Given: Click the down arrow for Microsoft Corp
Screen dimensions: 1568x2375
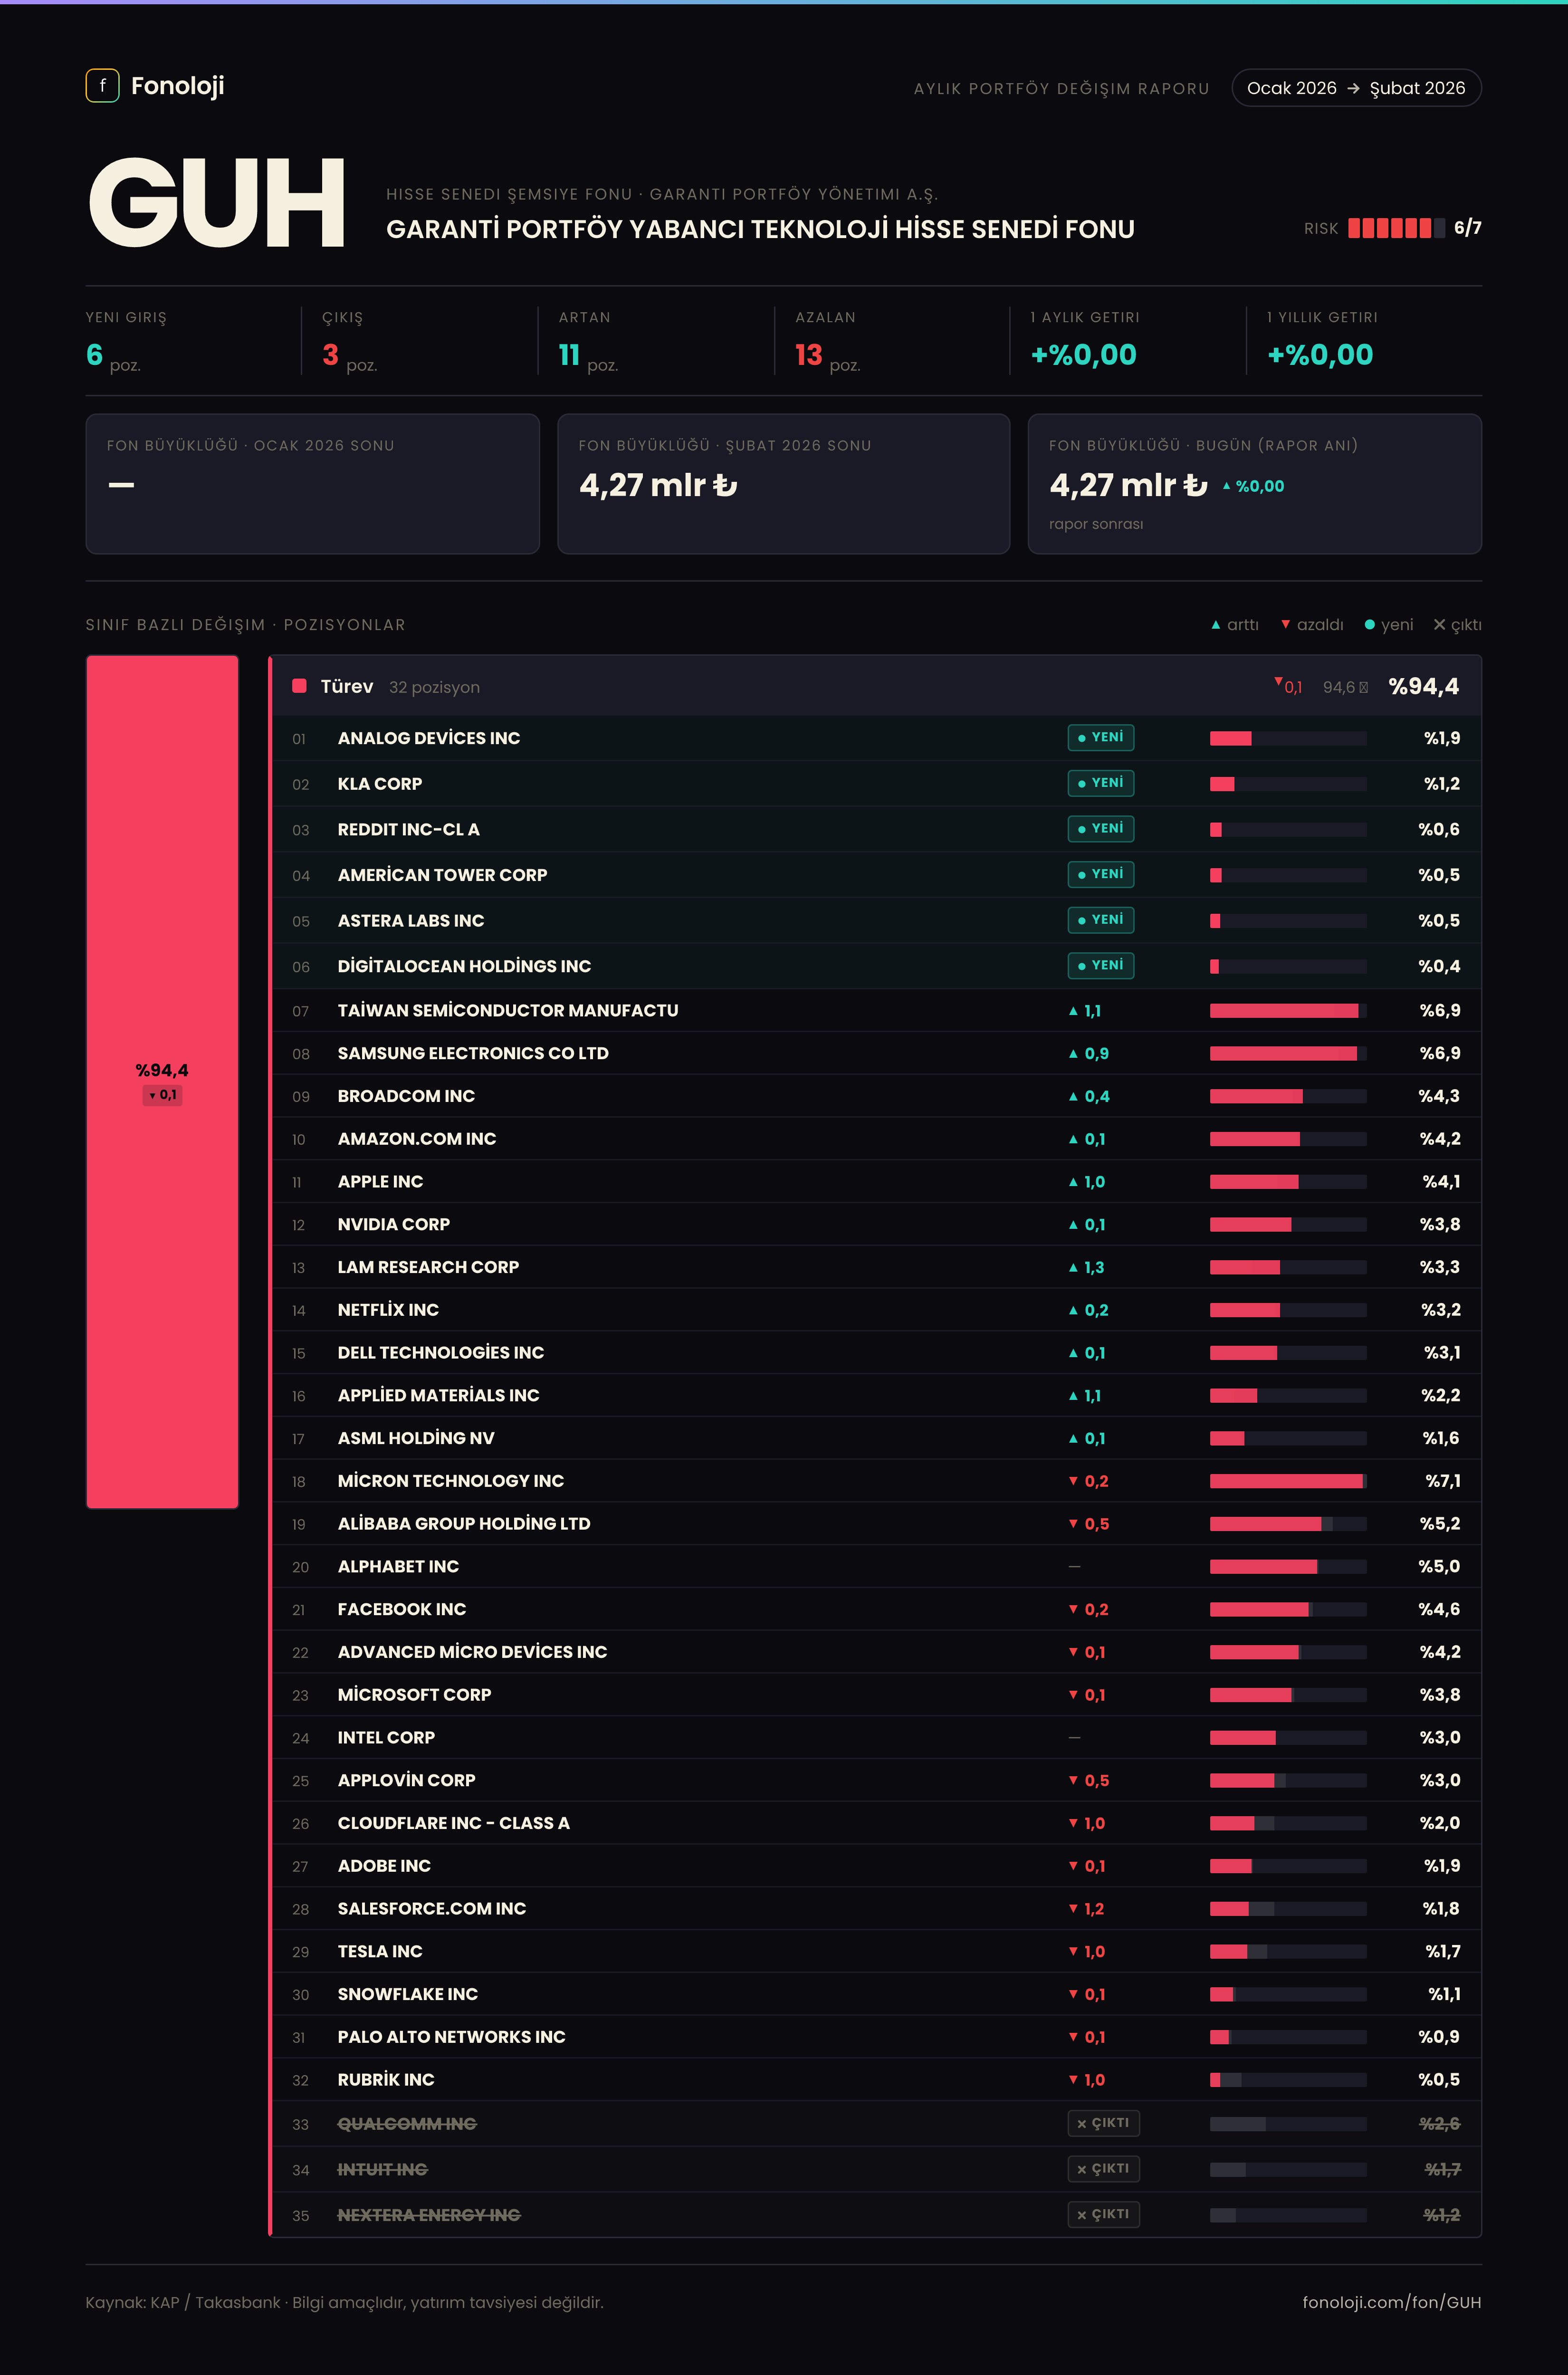Looking at the screenshot, I should 1073,1695.
